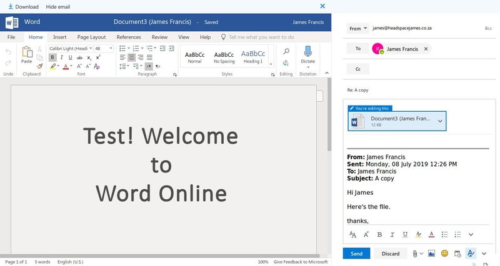Expand the Document3 attachment options chevron
This screenshot has width=500, height=266.
pos(440,121)
